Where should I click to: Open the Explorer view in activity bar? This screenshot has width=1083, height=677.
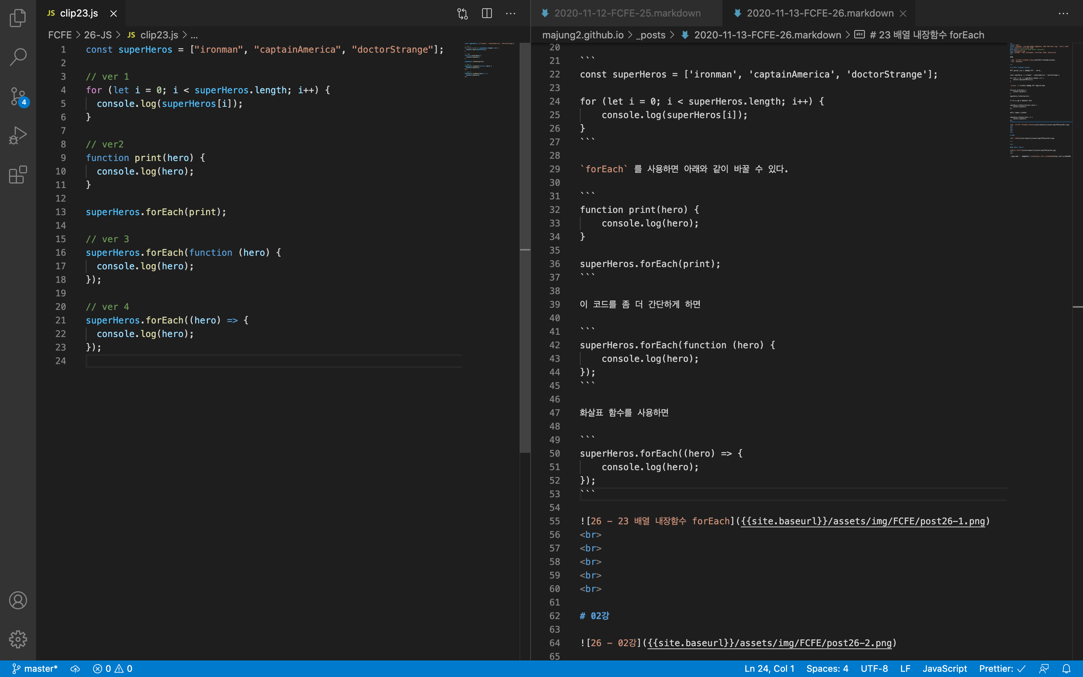(x=18, y=18)
